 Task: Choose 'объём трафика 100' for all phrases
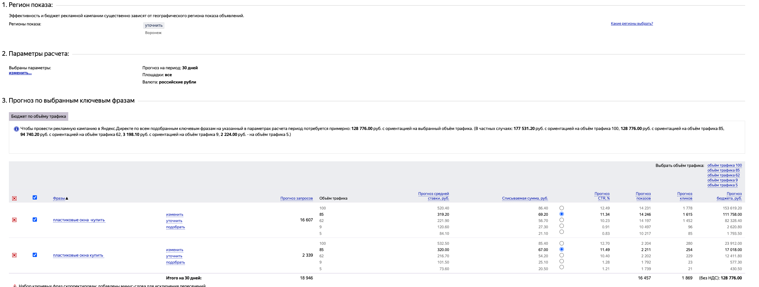pos(724,165)
